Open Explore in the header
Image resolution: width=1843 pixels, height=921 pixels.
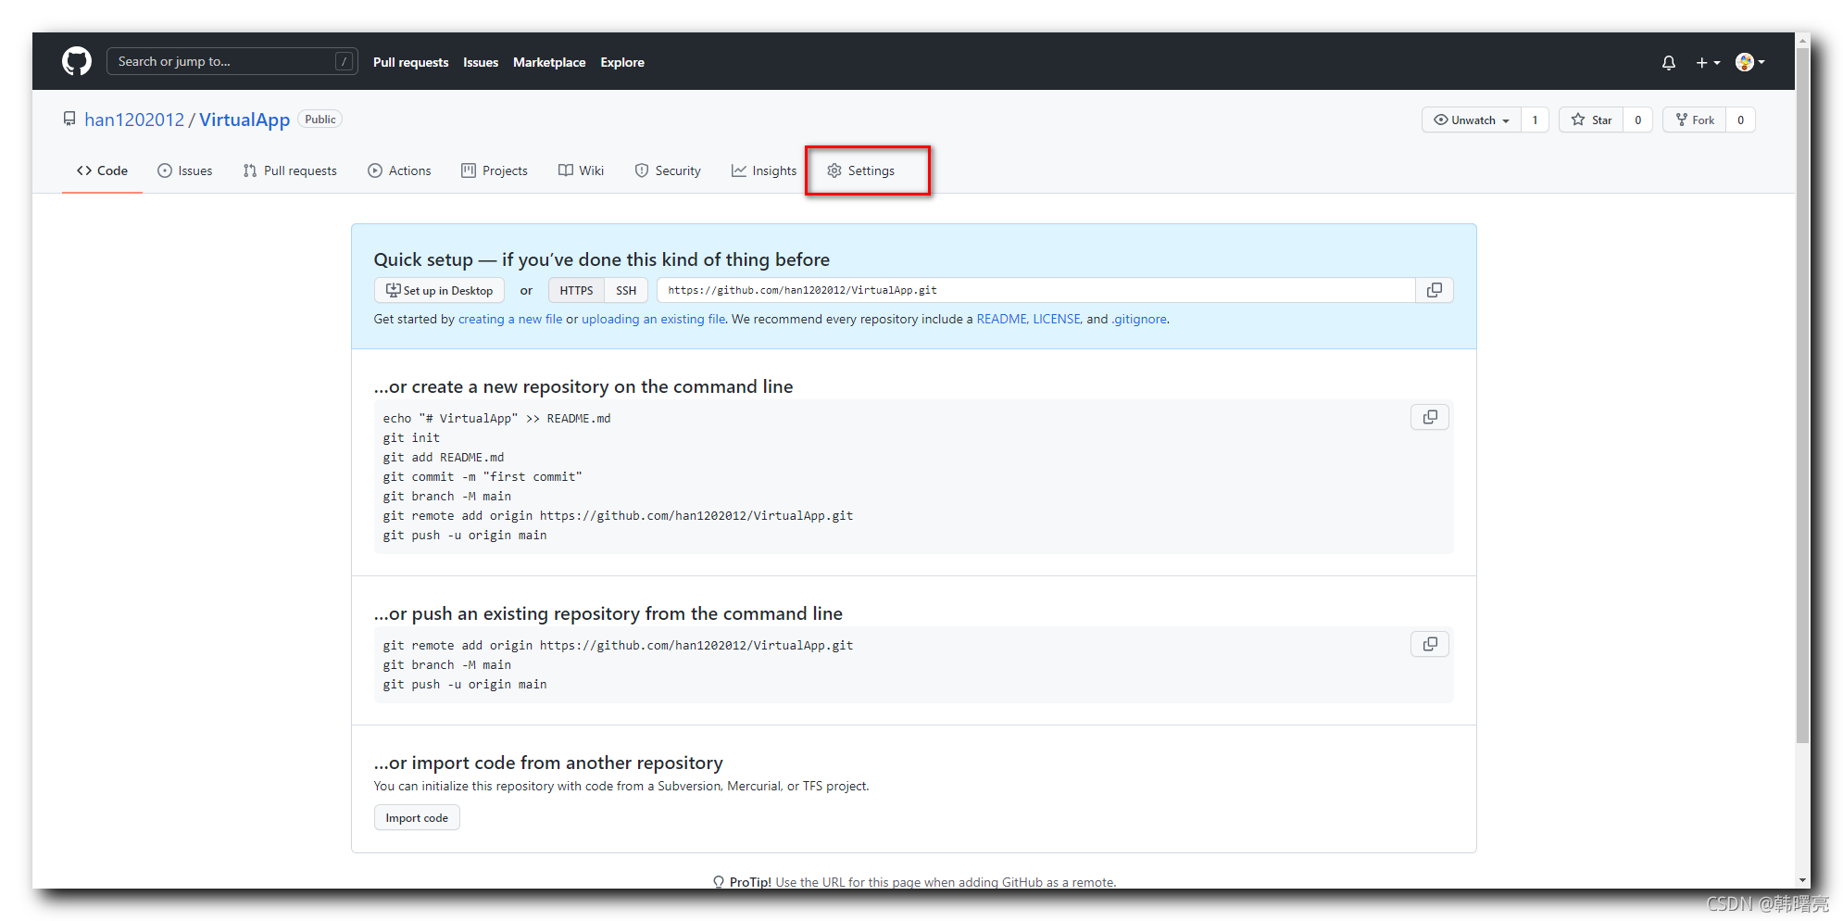(622, 62)
